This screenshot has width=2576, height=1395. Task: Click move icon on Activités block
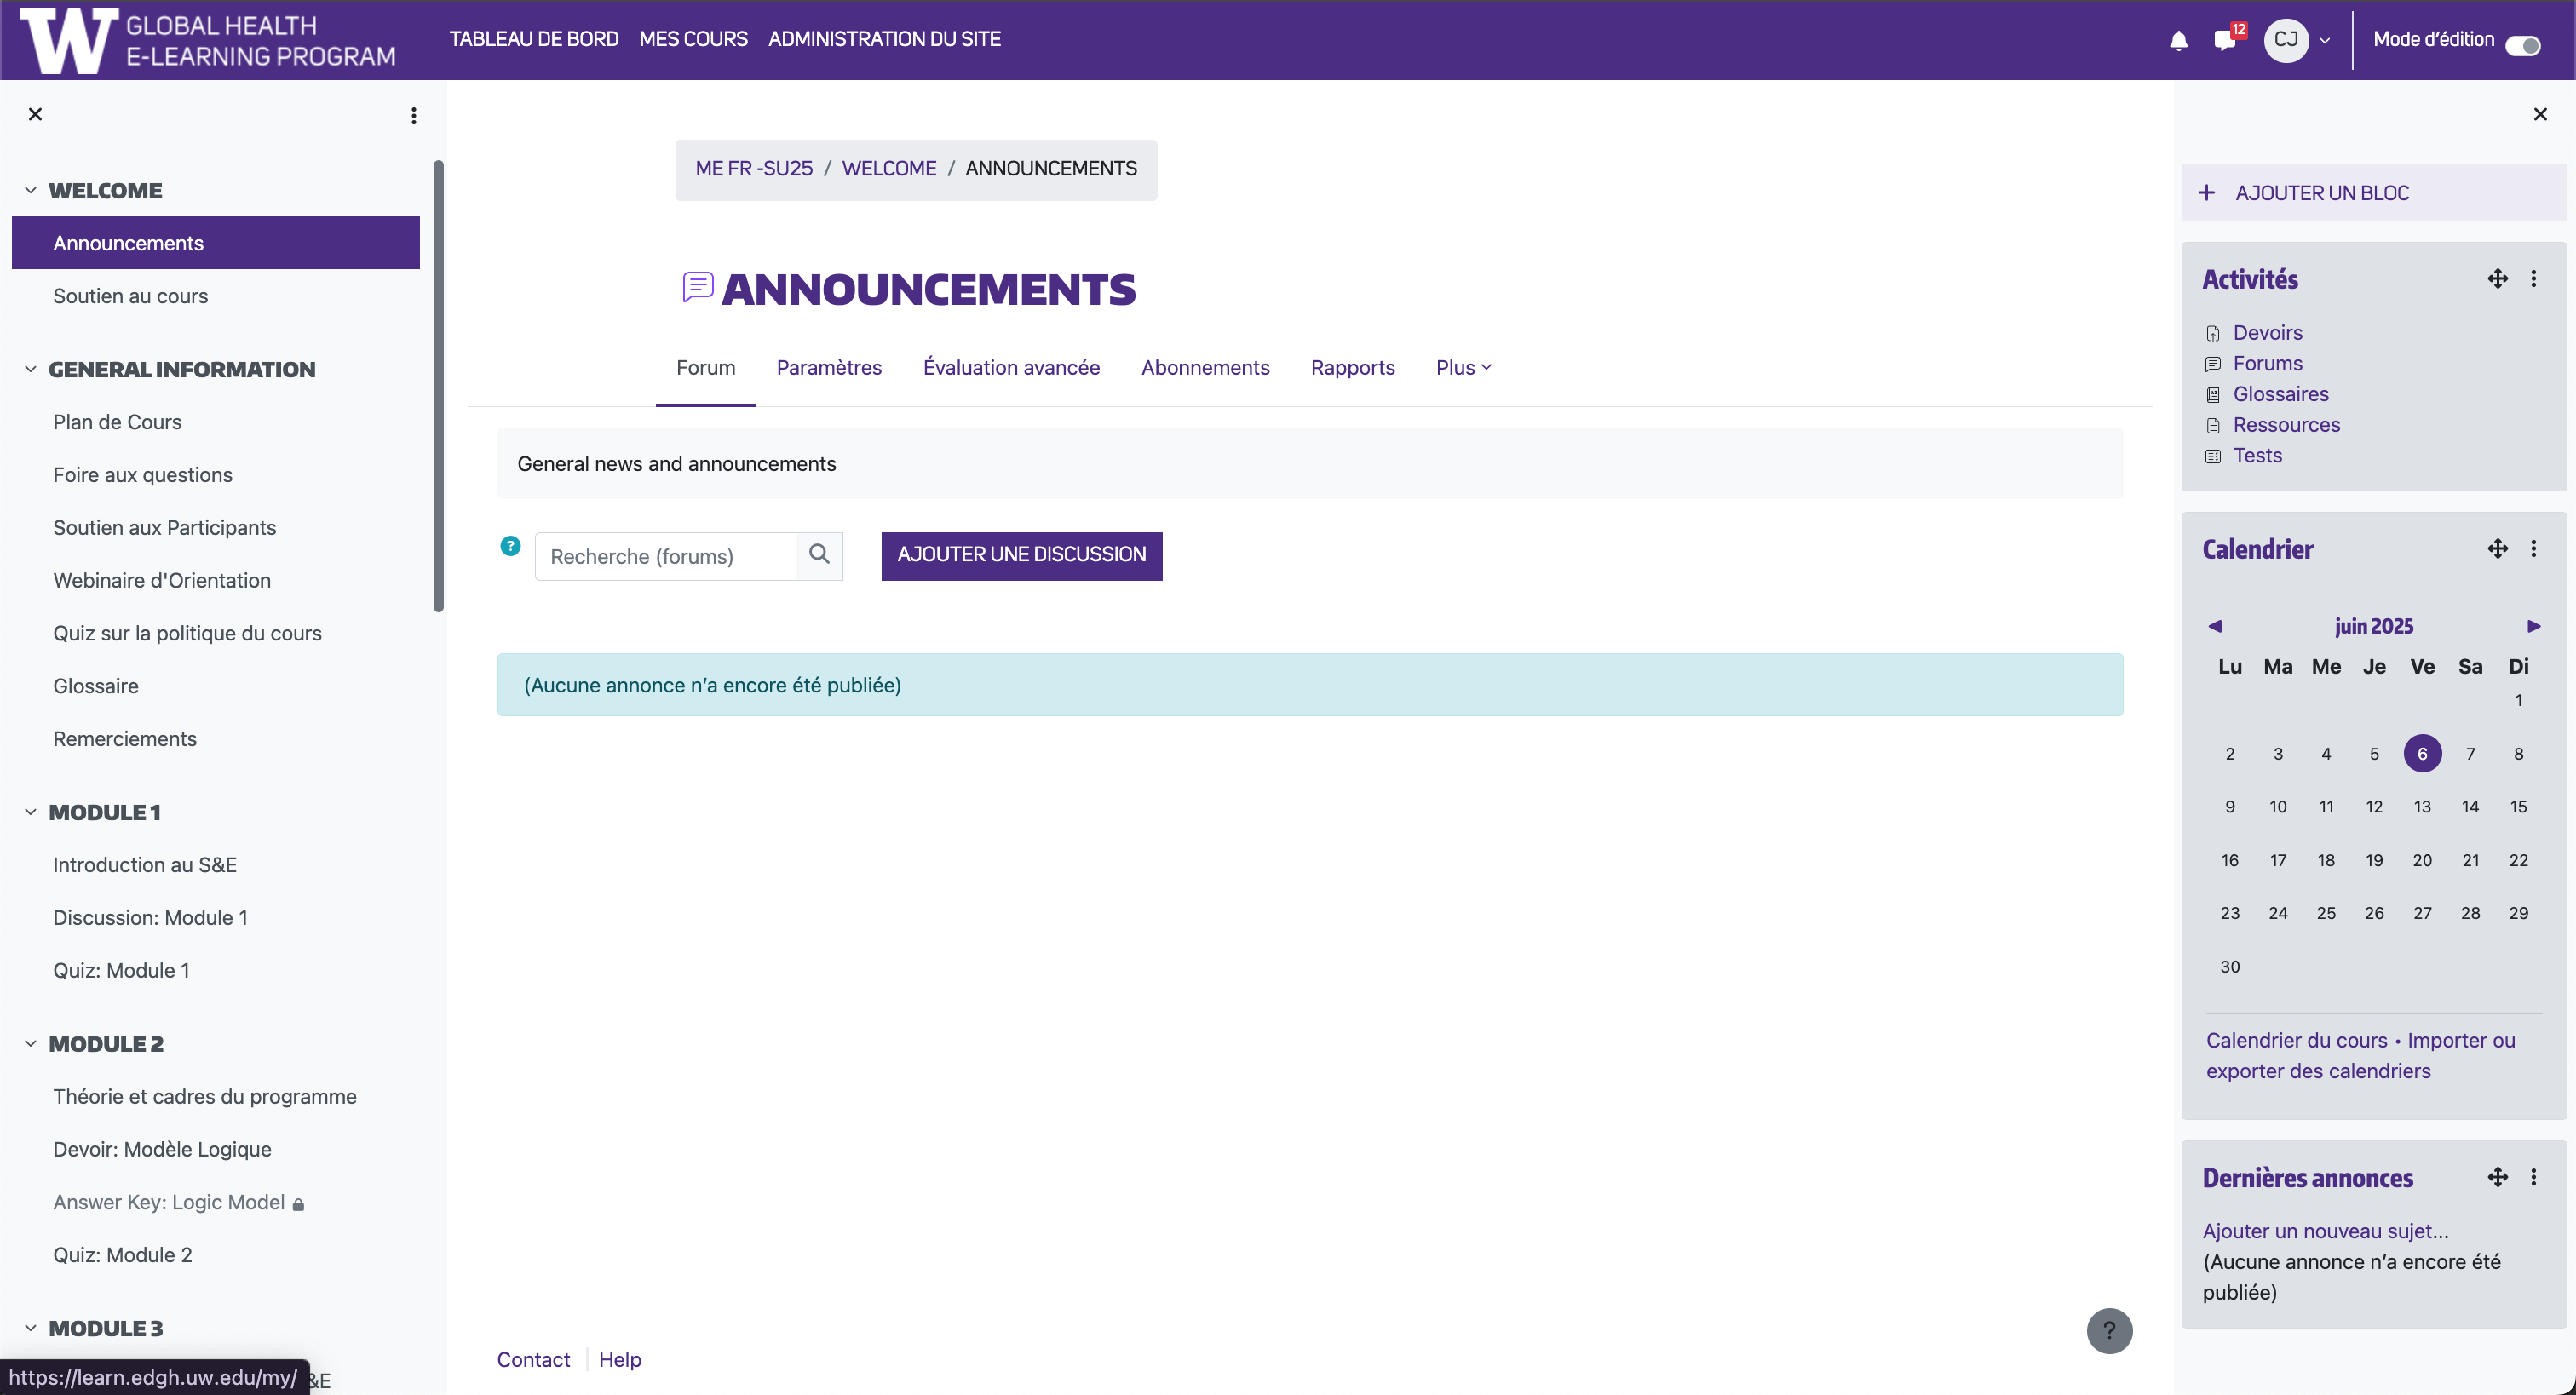[2497, 279]
